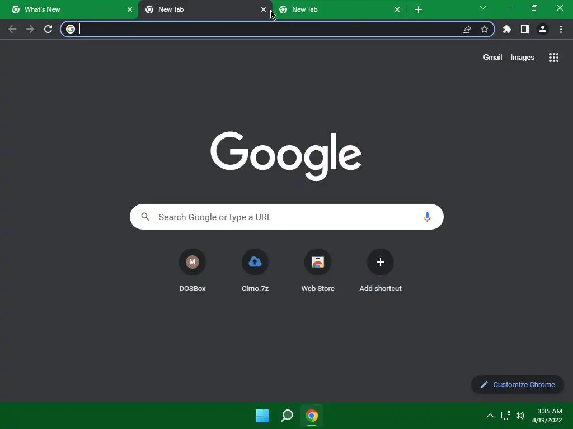Click the Google logo
The image size is (573, 429).
pos(286,156)
